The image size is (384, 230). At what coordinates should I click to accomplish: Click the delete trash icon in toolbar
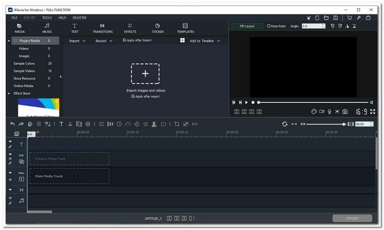click(x=39, y=124)
